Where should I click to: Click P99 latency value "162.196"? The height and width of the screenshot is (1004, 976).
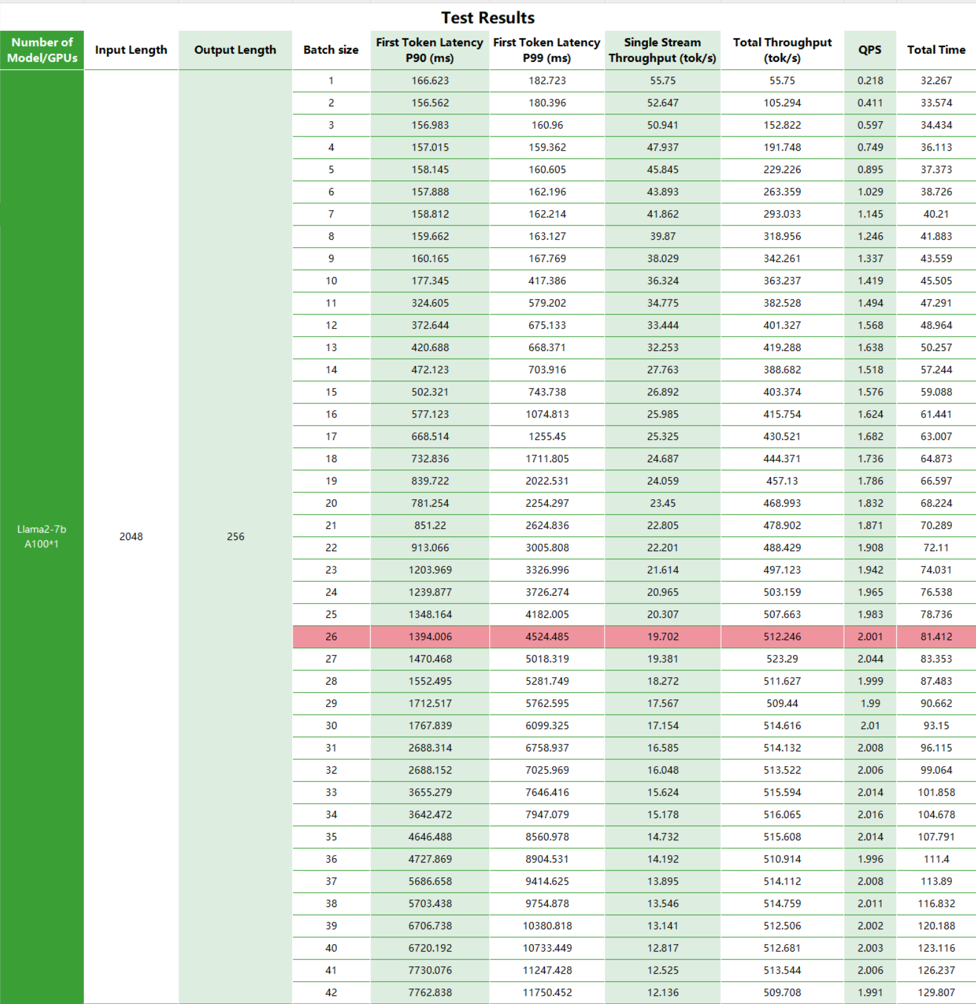pos(547,192)
